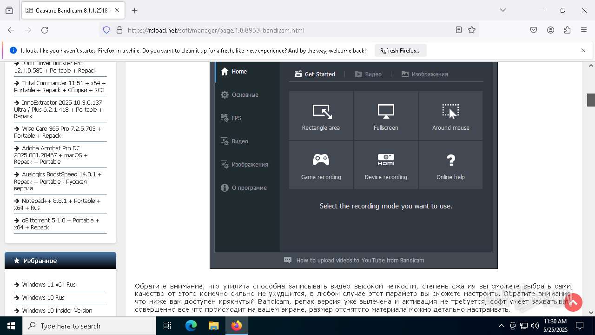
Task: Click the Основные gear icon
Action: 225,94
